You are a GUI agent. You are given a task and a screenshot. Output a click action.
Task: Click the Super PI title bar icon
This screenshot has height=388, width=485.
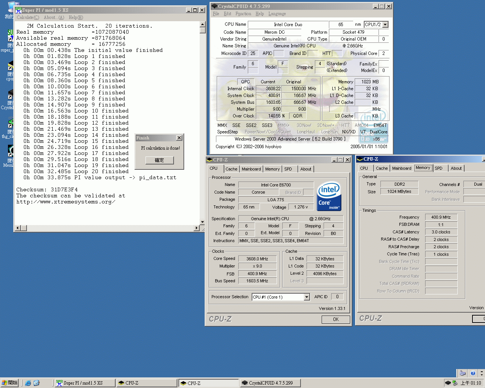[x=18, y=10]
